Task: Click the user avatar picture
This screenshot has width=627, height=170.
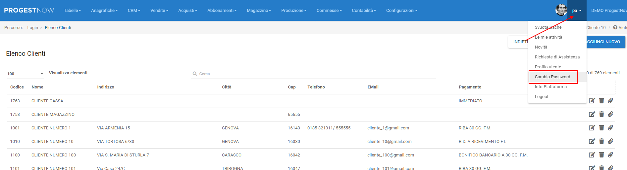Action: pos(561,10)
